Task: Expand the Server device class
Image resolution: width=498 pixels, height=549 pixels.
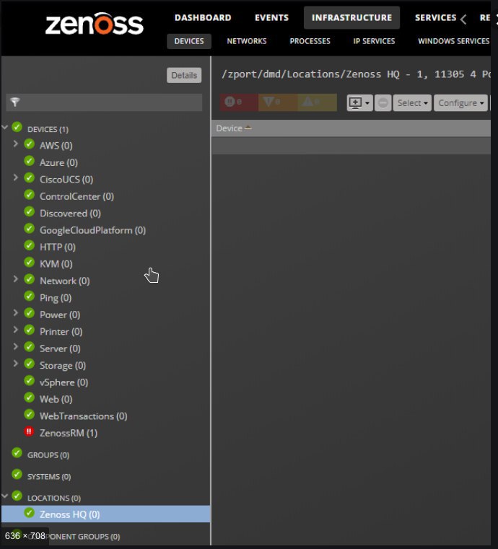Action: 15,346
